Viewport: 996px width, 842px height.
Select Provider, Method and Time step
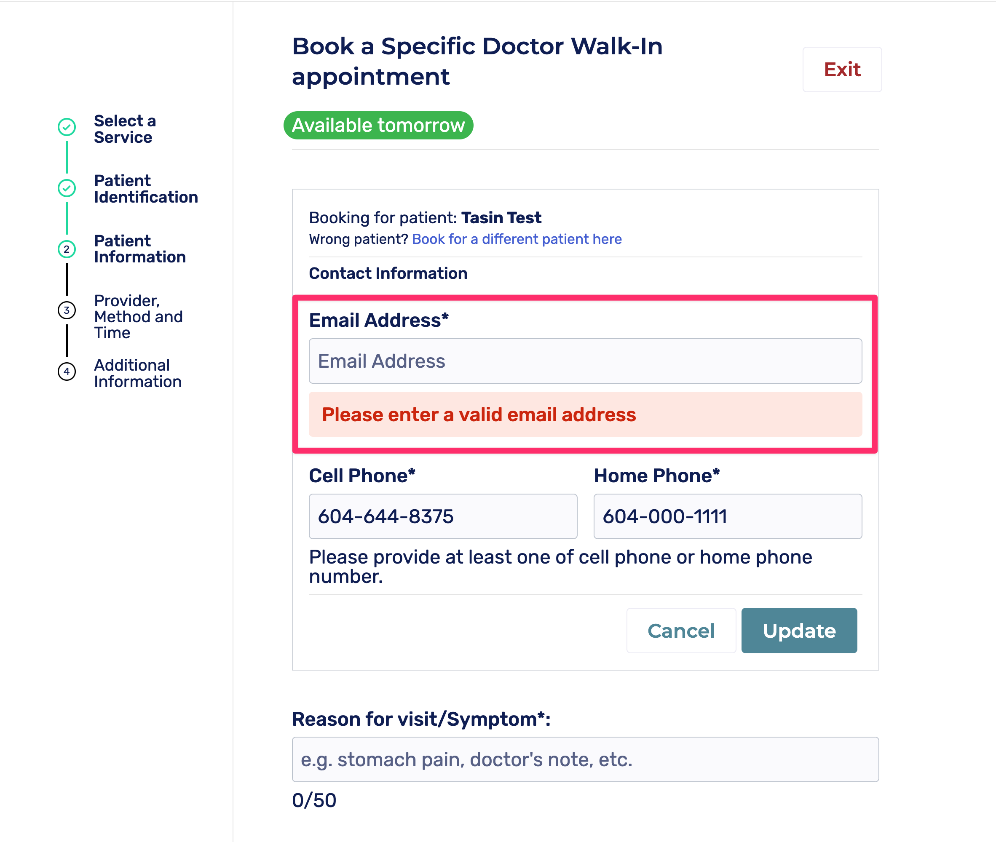tap(138, 316)
